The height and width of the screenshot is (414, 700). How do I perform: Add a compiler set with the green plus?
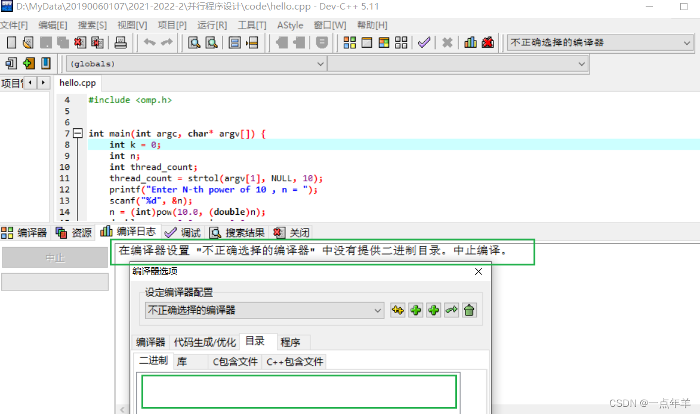pyautogui.click(x=415, y=310)
